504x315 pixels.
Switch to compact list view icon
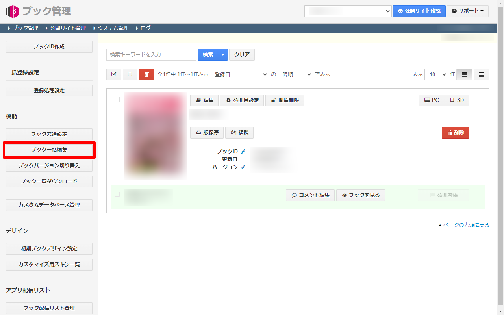(481, 74)
